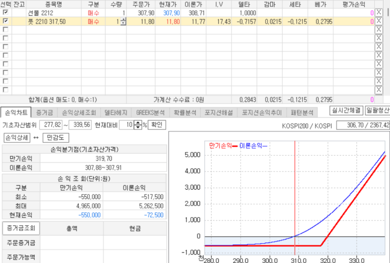390x263 pixels.
Task: Increase quantity stepper on 풋 2210 row
Action: click(123, 19)
